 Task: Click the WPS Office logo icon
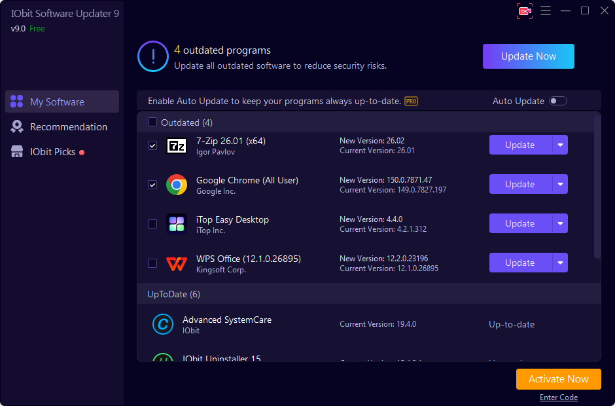pyautogui.click(x=177, y=263)
